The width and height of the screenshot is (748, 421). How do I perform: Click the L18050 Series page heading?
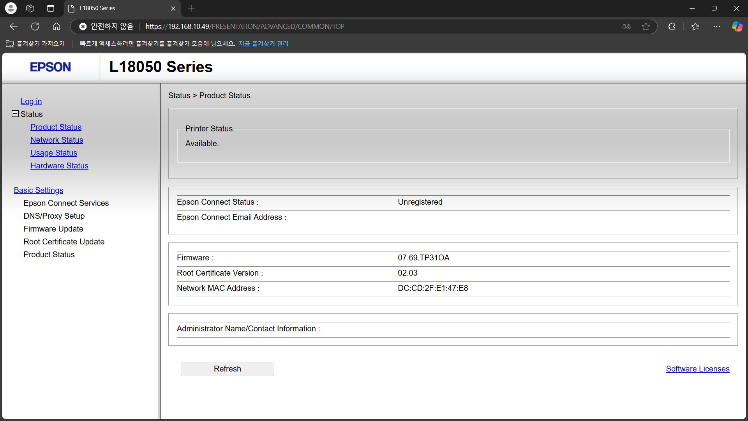coord(161,67)
